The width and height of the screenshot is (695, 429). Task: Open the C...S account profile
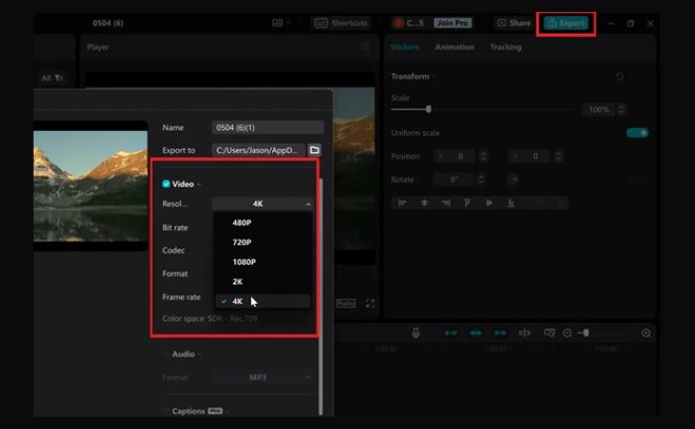pos(409,23)
